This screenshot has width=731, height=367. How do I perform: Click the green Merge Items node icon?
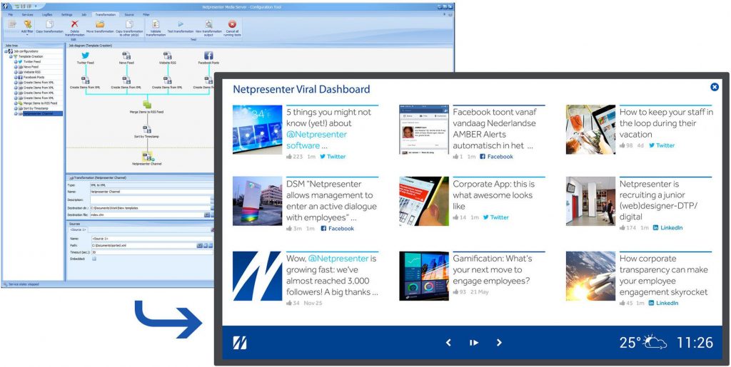(147, 105)
